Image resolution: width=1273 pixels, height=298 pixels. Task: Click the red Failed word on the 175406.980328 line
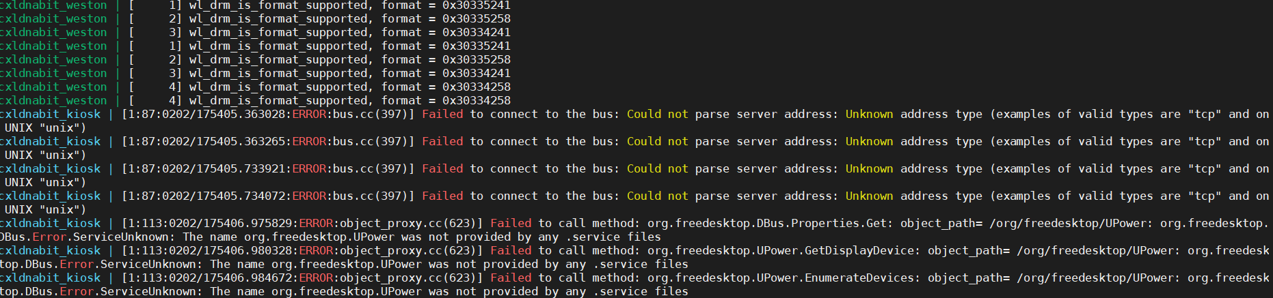511,251
